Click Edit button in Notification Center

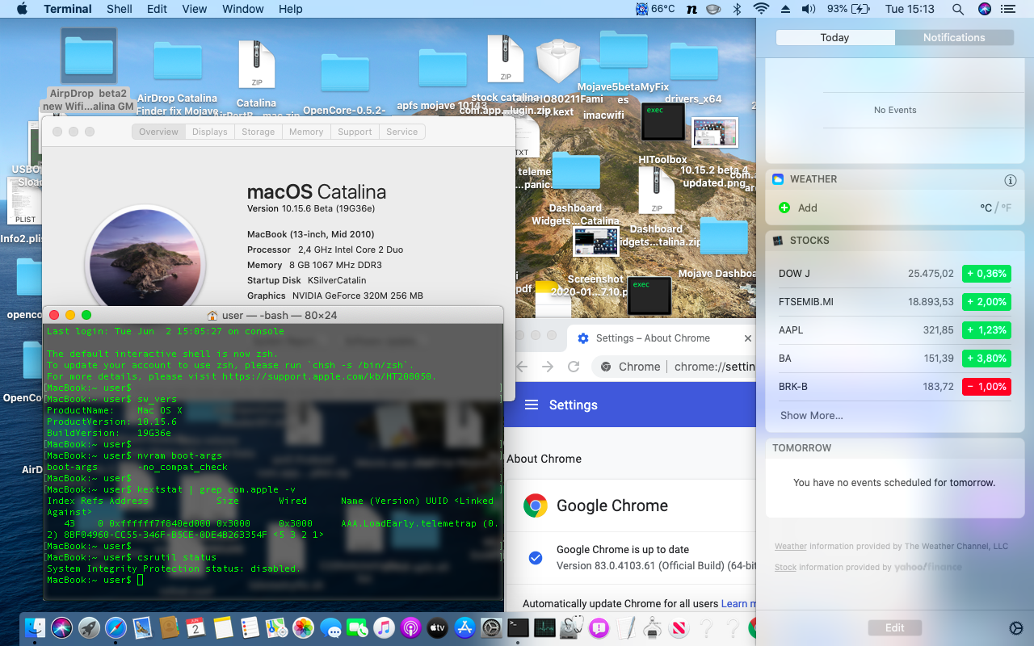(x=894, y=627)
